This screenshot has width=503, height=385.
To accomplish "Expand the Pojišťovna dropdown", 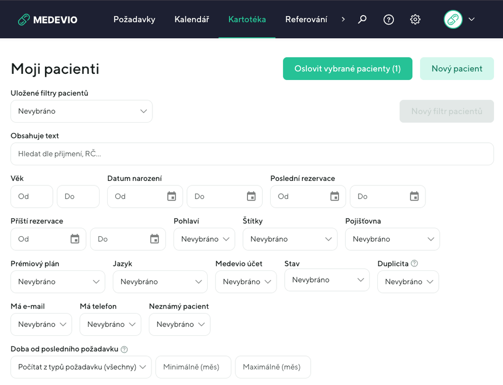I will point(392,239).
